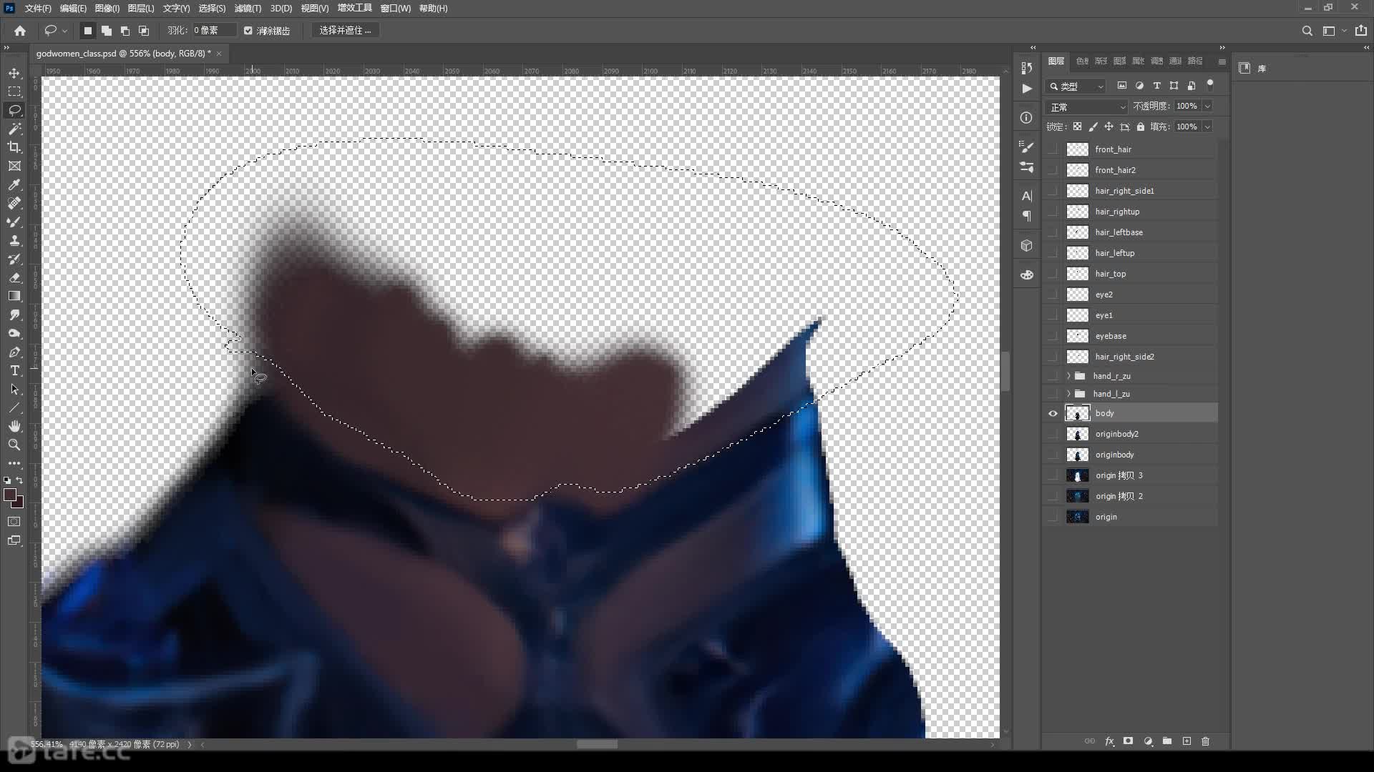The image size is (1374, 772).
Task: Select the Line shape tool
Action: [14, 407]
